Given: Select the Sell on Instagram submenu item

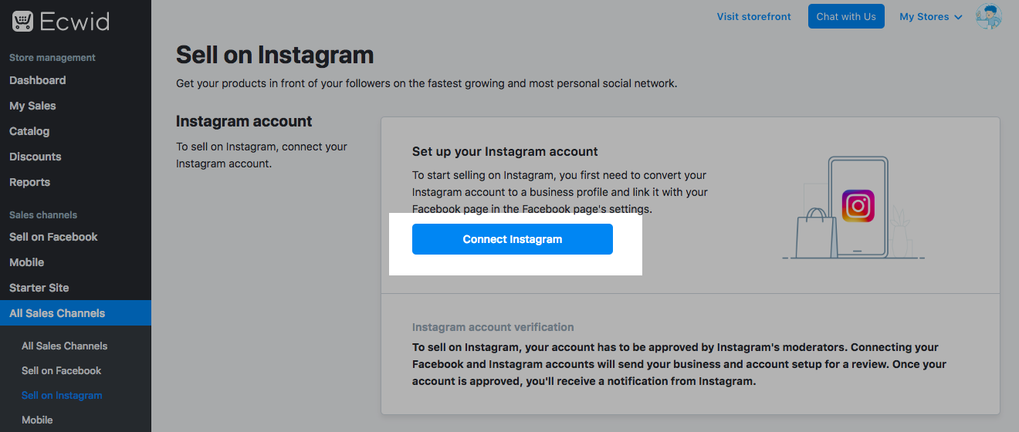Looking at the screenshot, I should click(x=62, y=396).
